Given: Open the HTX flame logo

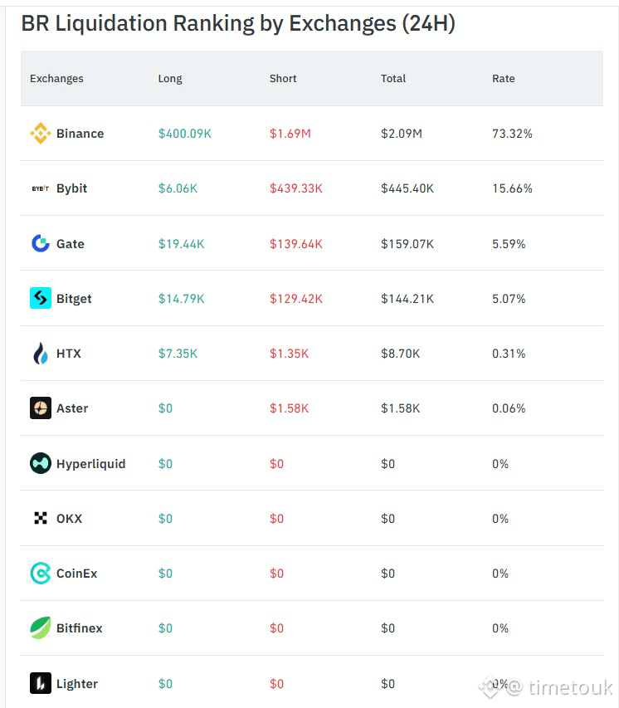Looking at the screenshot, I should (x=40, y=353).
